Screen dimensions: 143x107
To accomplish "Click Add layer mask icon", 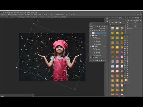I will coord(97,61).
